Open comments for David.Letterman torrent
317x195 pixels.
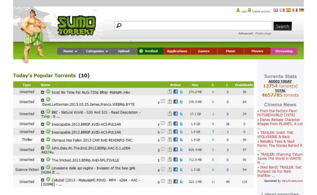click(x=163, y=101)
